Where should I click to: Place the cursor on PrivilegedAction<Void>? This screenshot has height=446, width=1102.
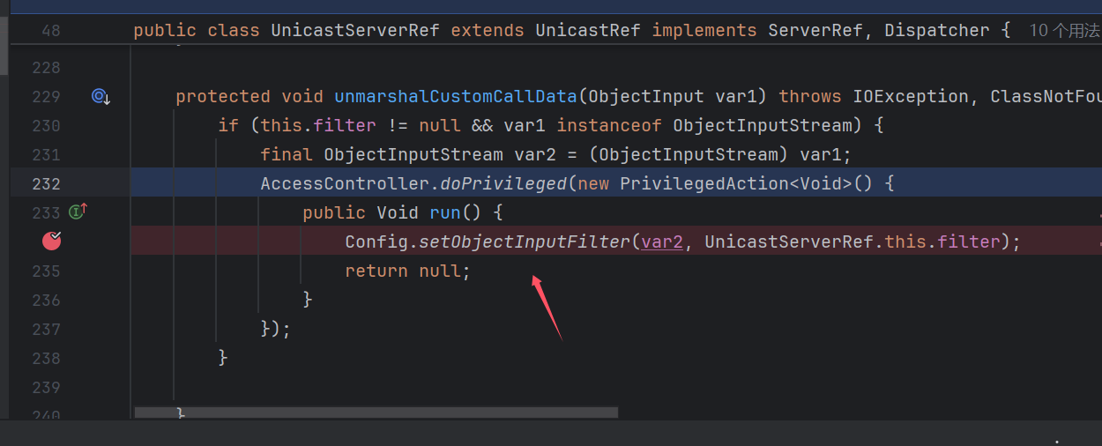736,183
